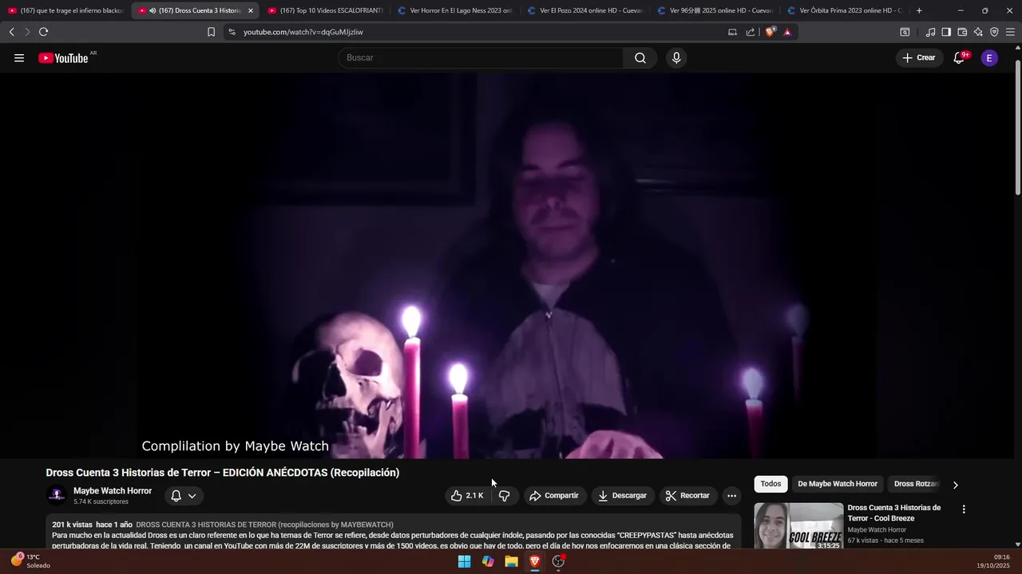Viewport: 1022px width, 574px height.
Task: Open Brave Rewards triangle icon
Action: [x=787, y=32]
